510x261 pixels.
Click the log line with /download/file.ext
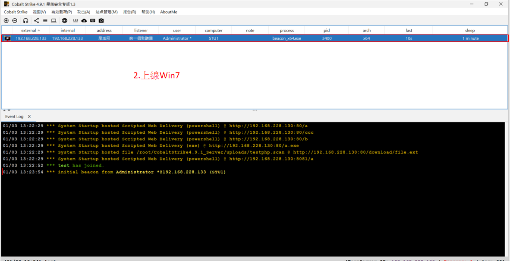coord(210,152)
